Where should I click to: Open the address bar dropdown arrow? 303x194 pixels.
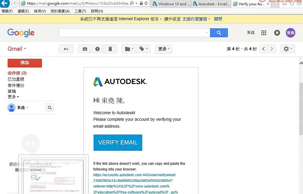136,3
